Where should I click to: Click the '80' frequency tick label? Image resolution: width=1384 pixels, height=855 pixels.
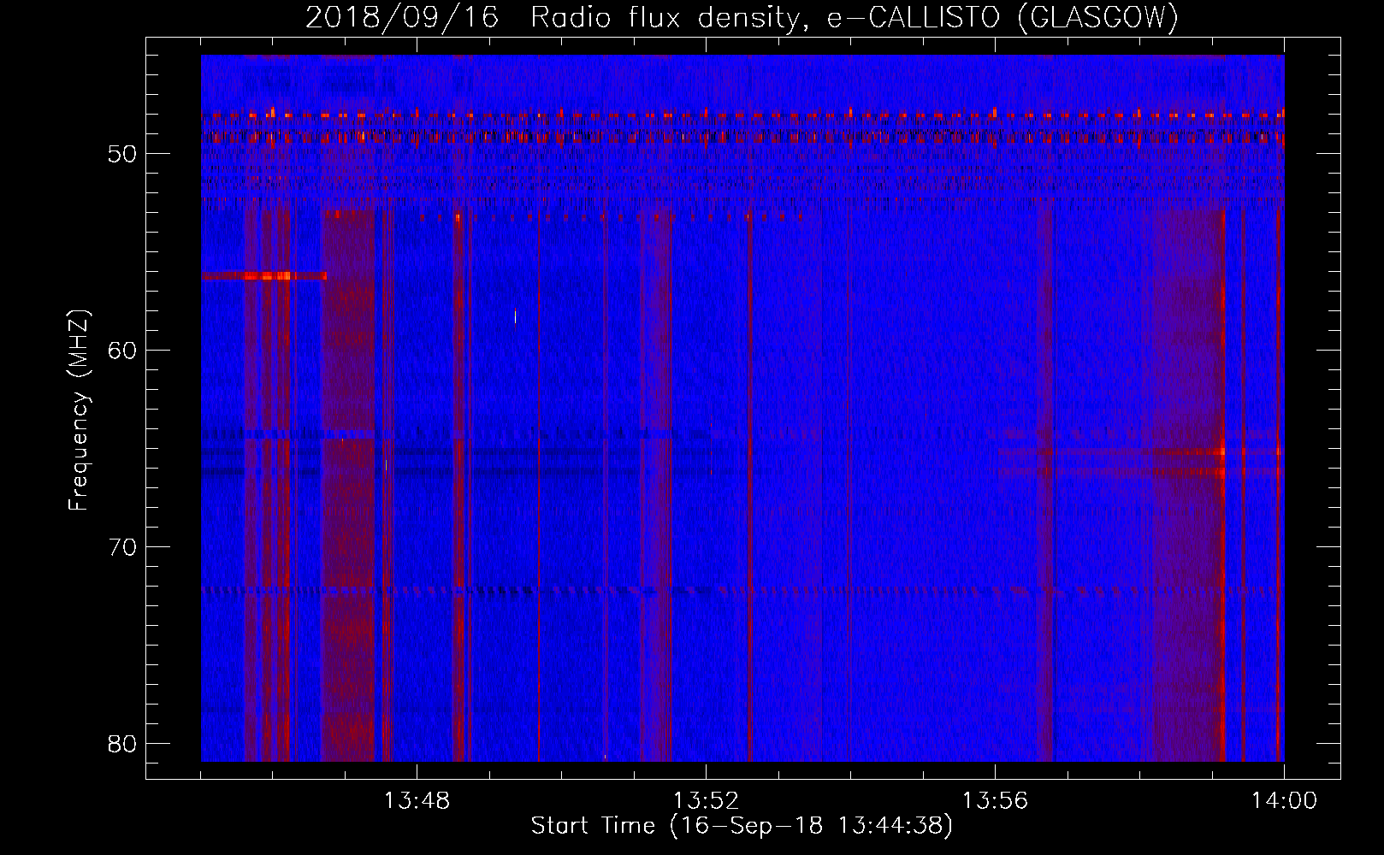(x=123, y=744)
